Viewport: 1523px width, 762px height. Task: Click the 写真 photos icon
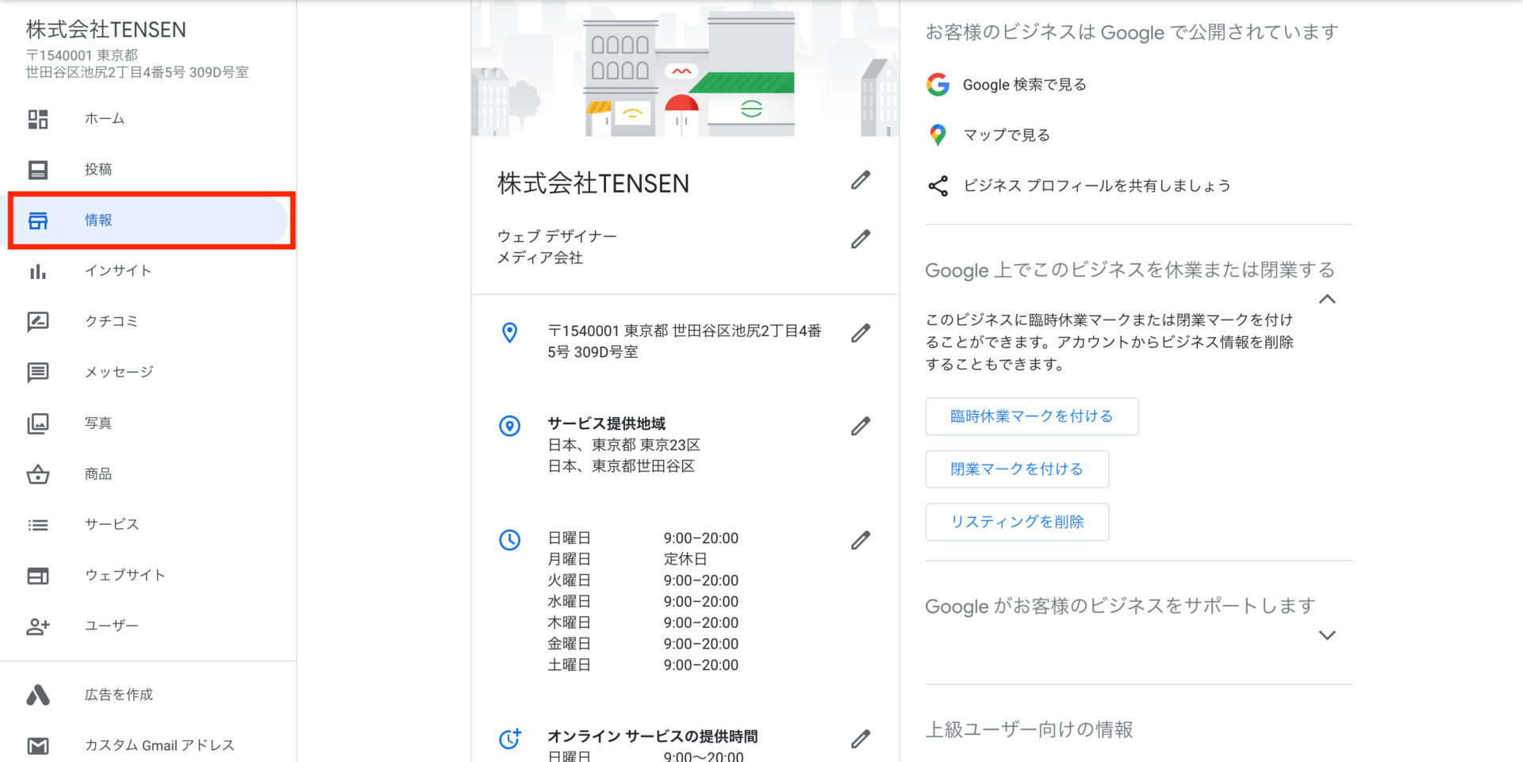tap(38, 423)
